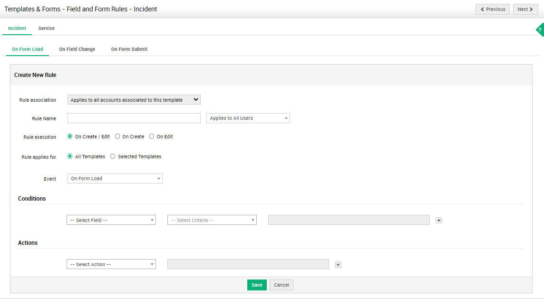Add another condition row with plus icon
Viewport: 544px width, 299px height.
439,220
